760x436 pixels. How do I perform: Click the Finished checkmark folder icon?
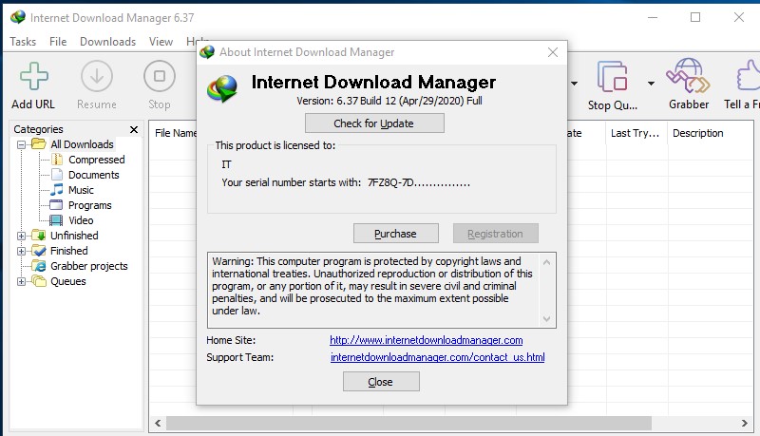(x=39, y=251)
